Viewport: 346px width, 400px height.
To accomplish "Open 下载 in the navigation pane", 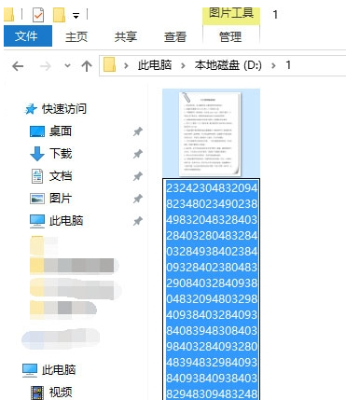I will pos(61,154).
